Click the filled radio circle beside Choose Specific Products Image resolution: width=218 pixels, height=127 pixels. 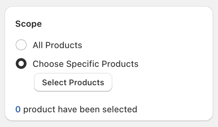point(21,63)
